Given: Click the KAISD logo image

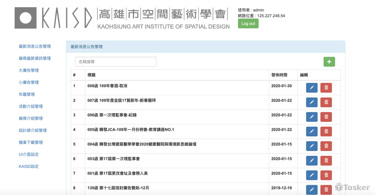Looking at the screenshot, I should pyautogui.click(x=122, y=18).
